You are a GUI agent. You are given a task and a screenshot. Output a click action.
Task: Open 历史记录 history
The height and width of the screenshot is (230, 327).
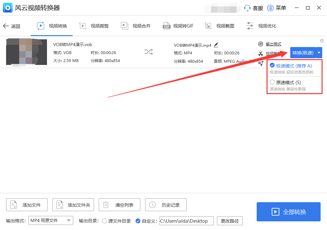pyautogui.click(x=166, y=205)
